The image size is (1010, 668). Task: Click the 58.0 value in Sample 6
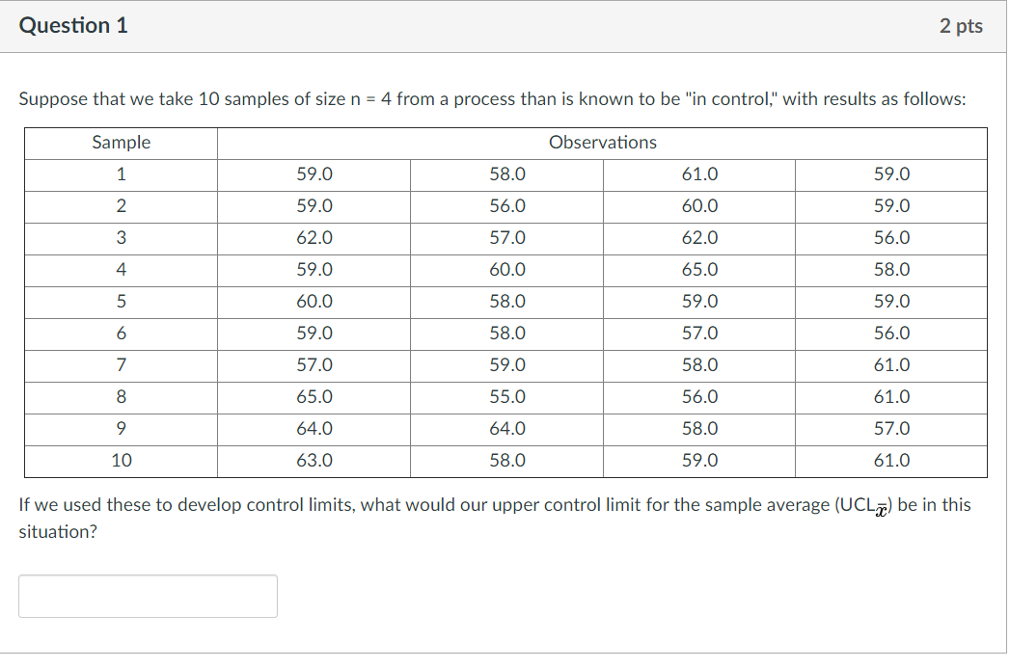click(x=506, y=333)
